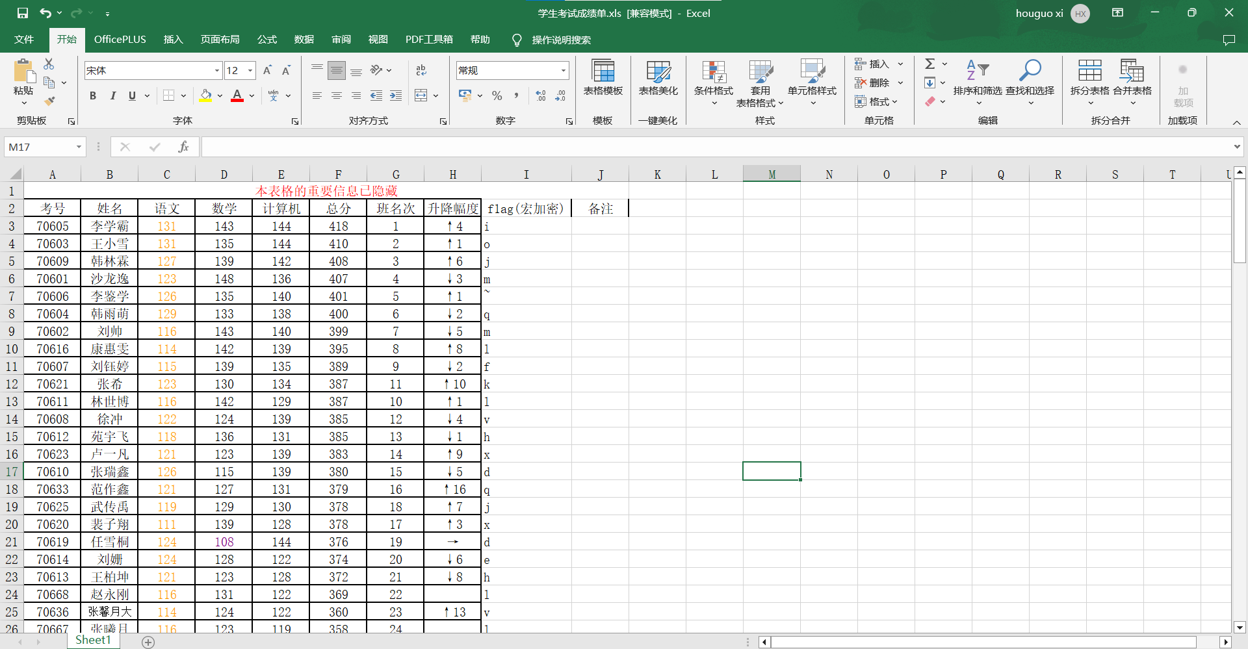This screenshot has width=1248, height=649.
Task: Open the font size 12 dropdown
Action: tap(250, 70)
